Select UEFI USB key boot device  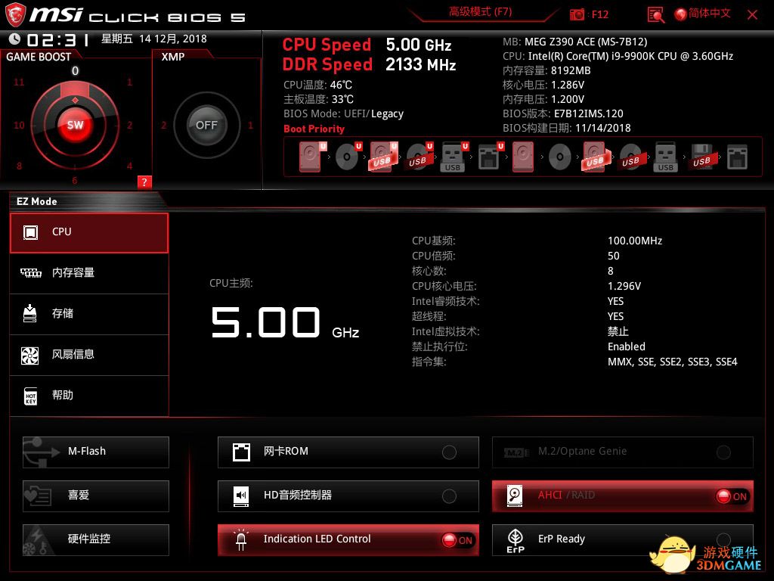coord(454,157)
